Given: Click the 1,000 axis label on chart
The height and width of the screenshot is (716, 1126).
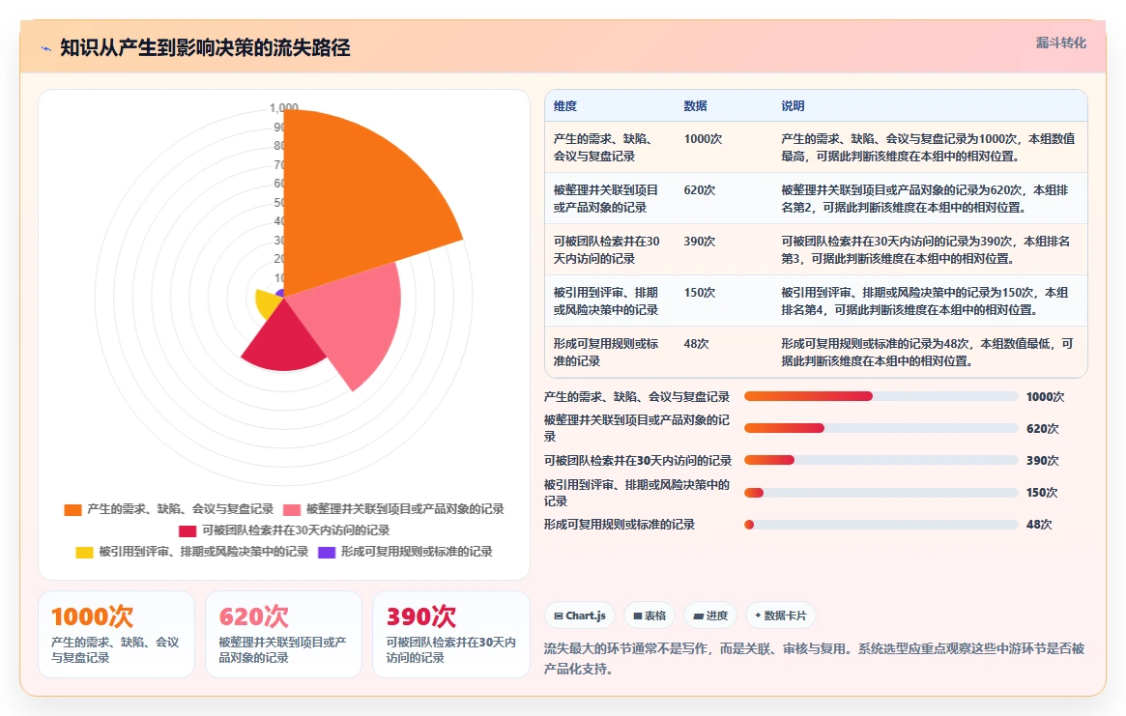Looking at the screenshot, I should [x=283, y=107].
